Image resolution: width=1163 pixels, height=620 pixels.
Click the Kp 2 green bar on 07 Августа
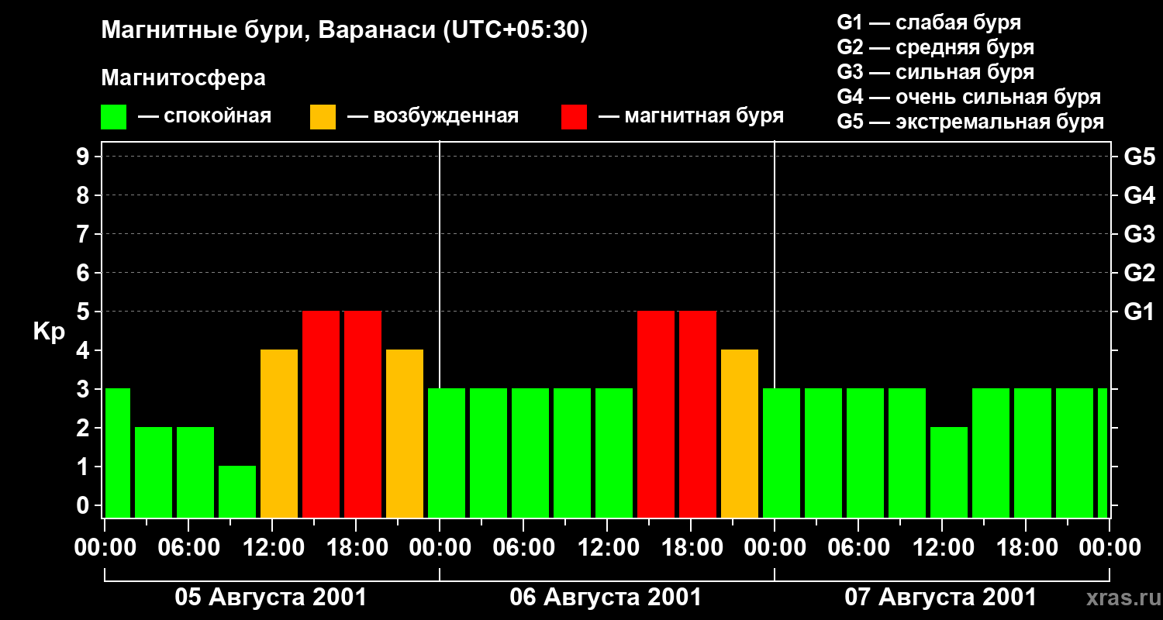tap(949, 472)
